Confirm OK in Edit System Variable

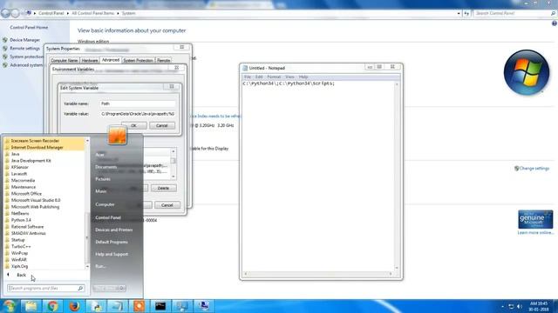pos(133,125)
